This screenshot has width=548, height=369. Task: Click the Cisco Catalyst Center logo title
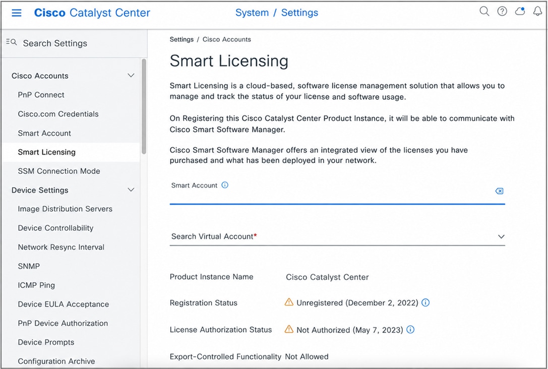tap(92, 13)
